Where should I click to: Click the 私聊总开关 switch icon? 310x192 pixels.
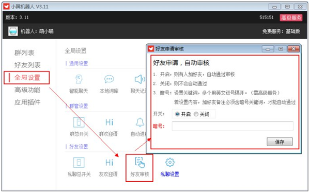pos(79,163)
